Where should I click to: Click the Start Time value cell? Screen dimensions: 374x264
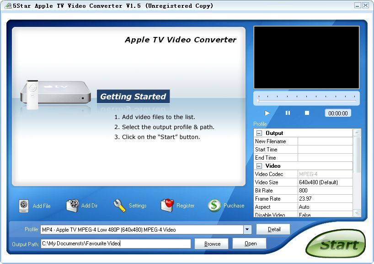[325, 150]
